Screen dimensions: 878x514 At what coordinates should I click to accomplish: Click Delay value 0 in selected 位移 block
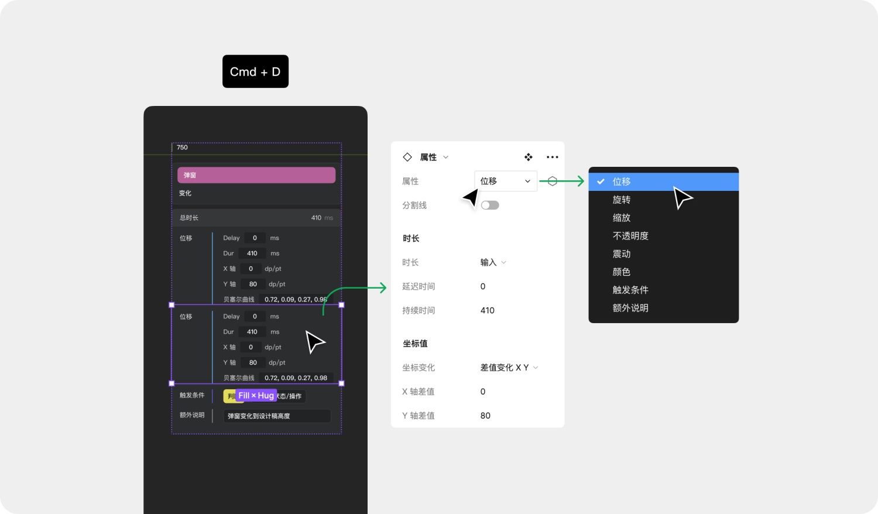click(255, 316)
